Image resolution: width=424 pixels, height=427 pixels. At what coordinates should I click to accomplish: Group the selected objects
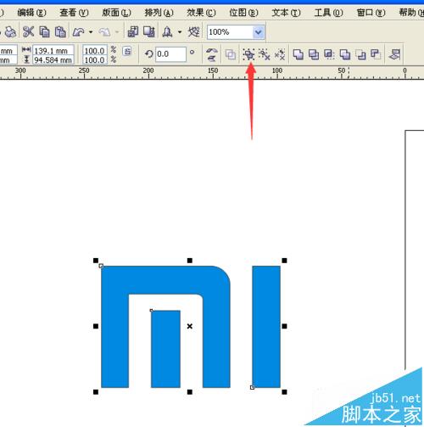(248, 54)
